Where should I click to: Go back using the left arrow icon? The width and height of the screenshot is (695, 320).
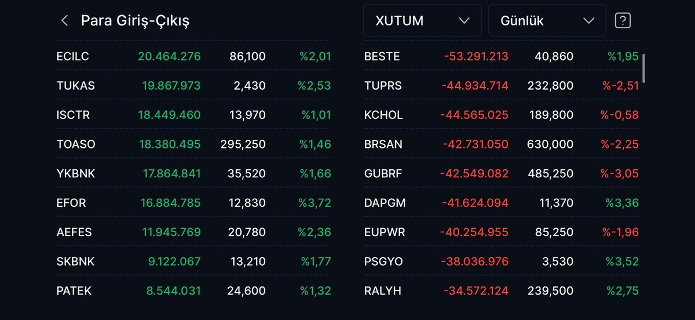(x=64, y=21)
